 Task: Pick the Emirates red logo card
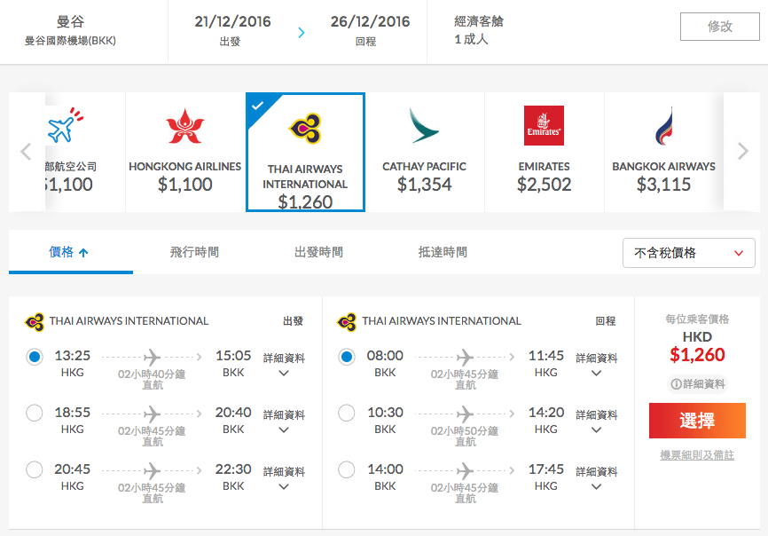pos(544,152)
